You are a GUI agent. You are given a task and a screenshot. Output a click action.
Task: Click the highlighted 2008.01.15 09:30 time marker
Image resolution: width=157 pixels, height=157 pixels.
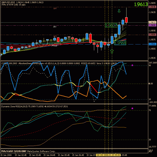tap(112, 155)
